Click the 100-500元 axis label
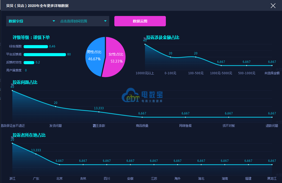The width and height of the screenshot is (282, 183). coord(196,73)
